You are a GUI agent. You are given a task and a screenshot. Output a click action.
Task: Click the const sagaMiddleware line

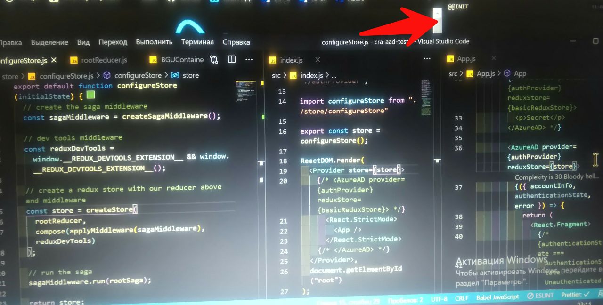(x=122, y=117)
